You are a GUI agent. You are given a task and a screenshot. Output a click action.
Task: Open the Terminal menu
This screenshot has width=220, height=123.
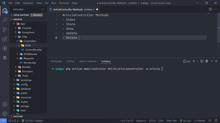[64, 3]
